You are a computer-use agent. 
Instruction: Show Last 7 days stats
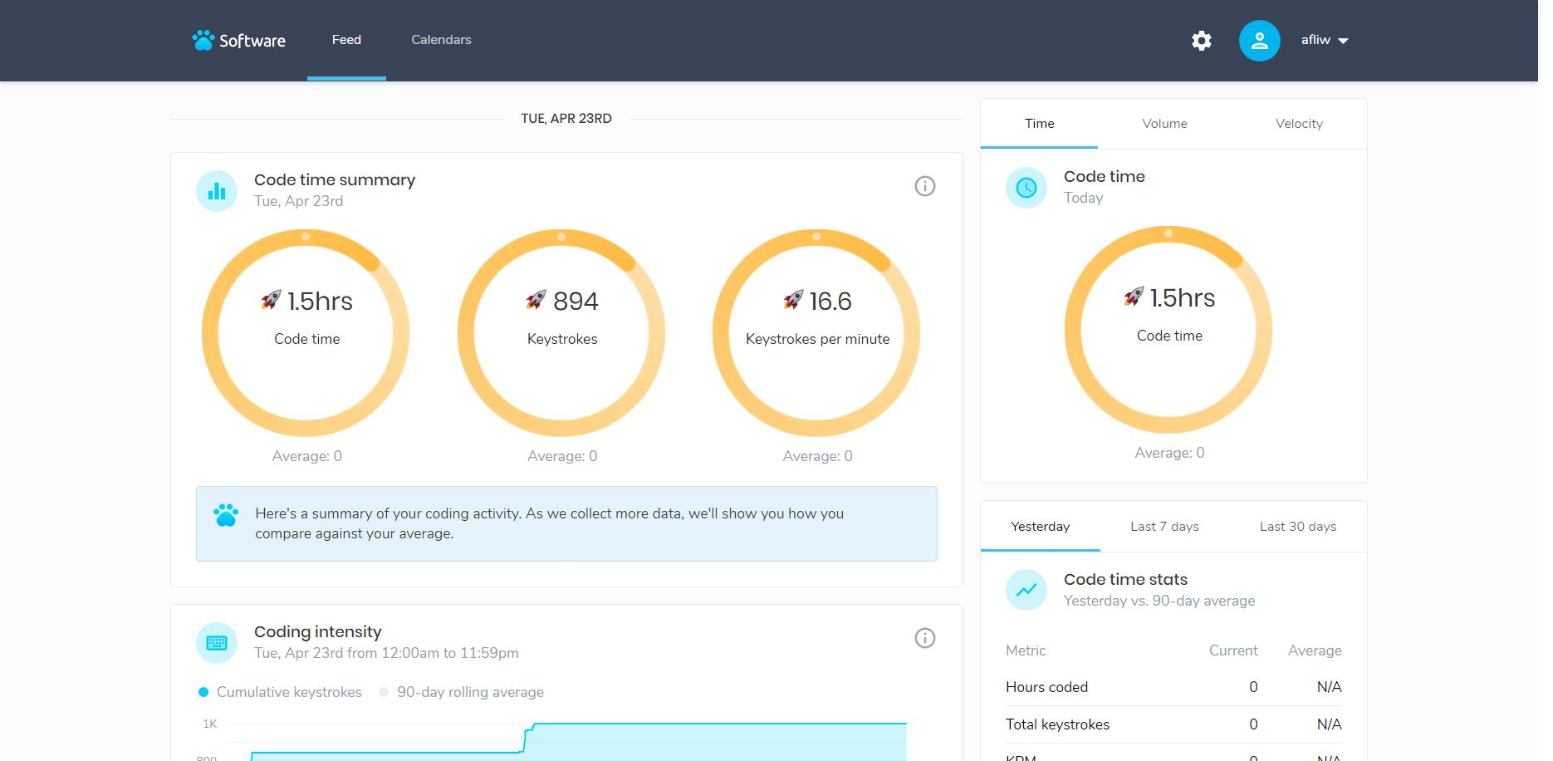(1164, 527)
